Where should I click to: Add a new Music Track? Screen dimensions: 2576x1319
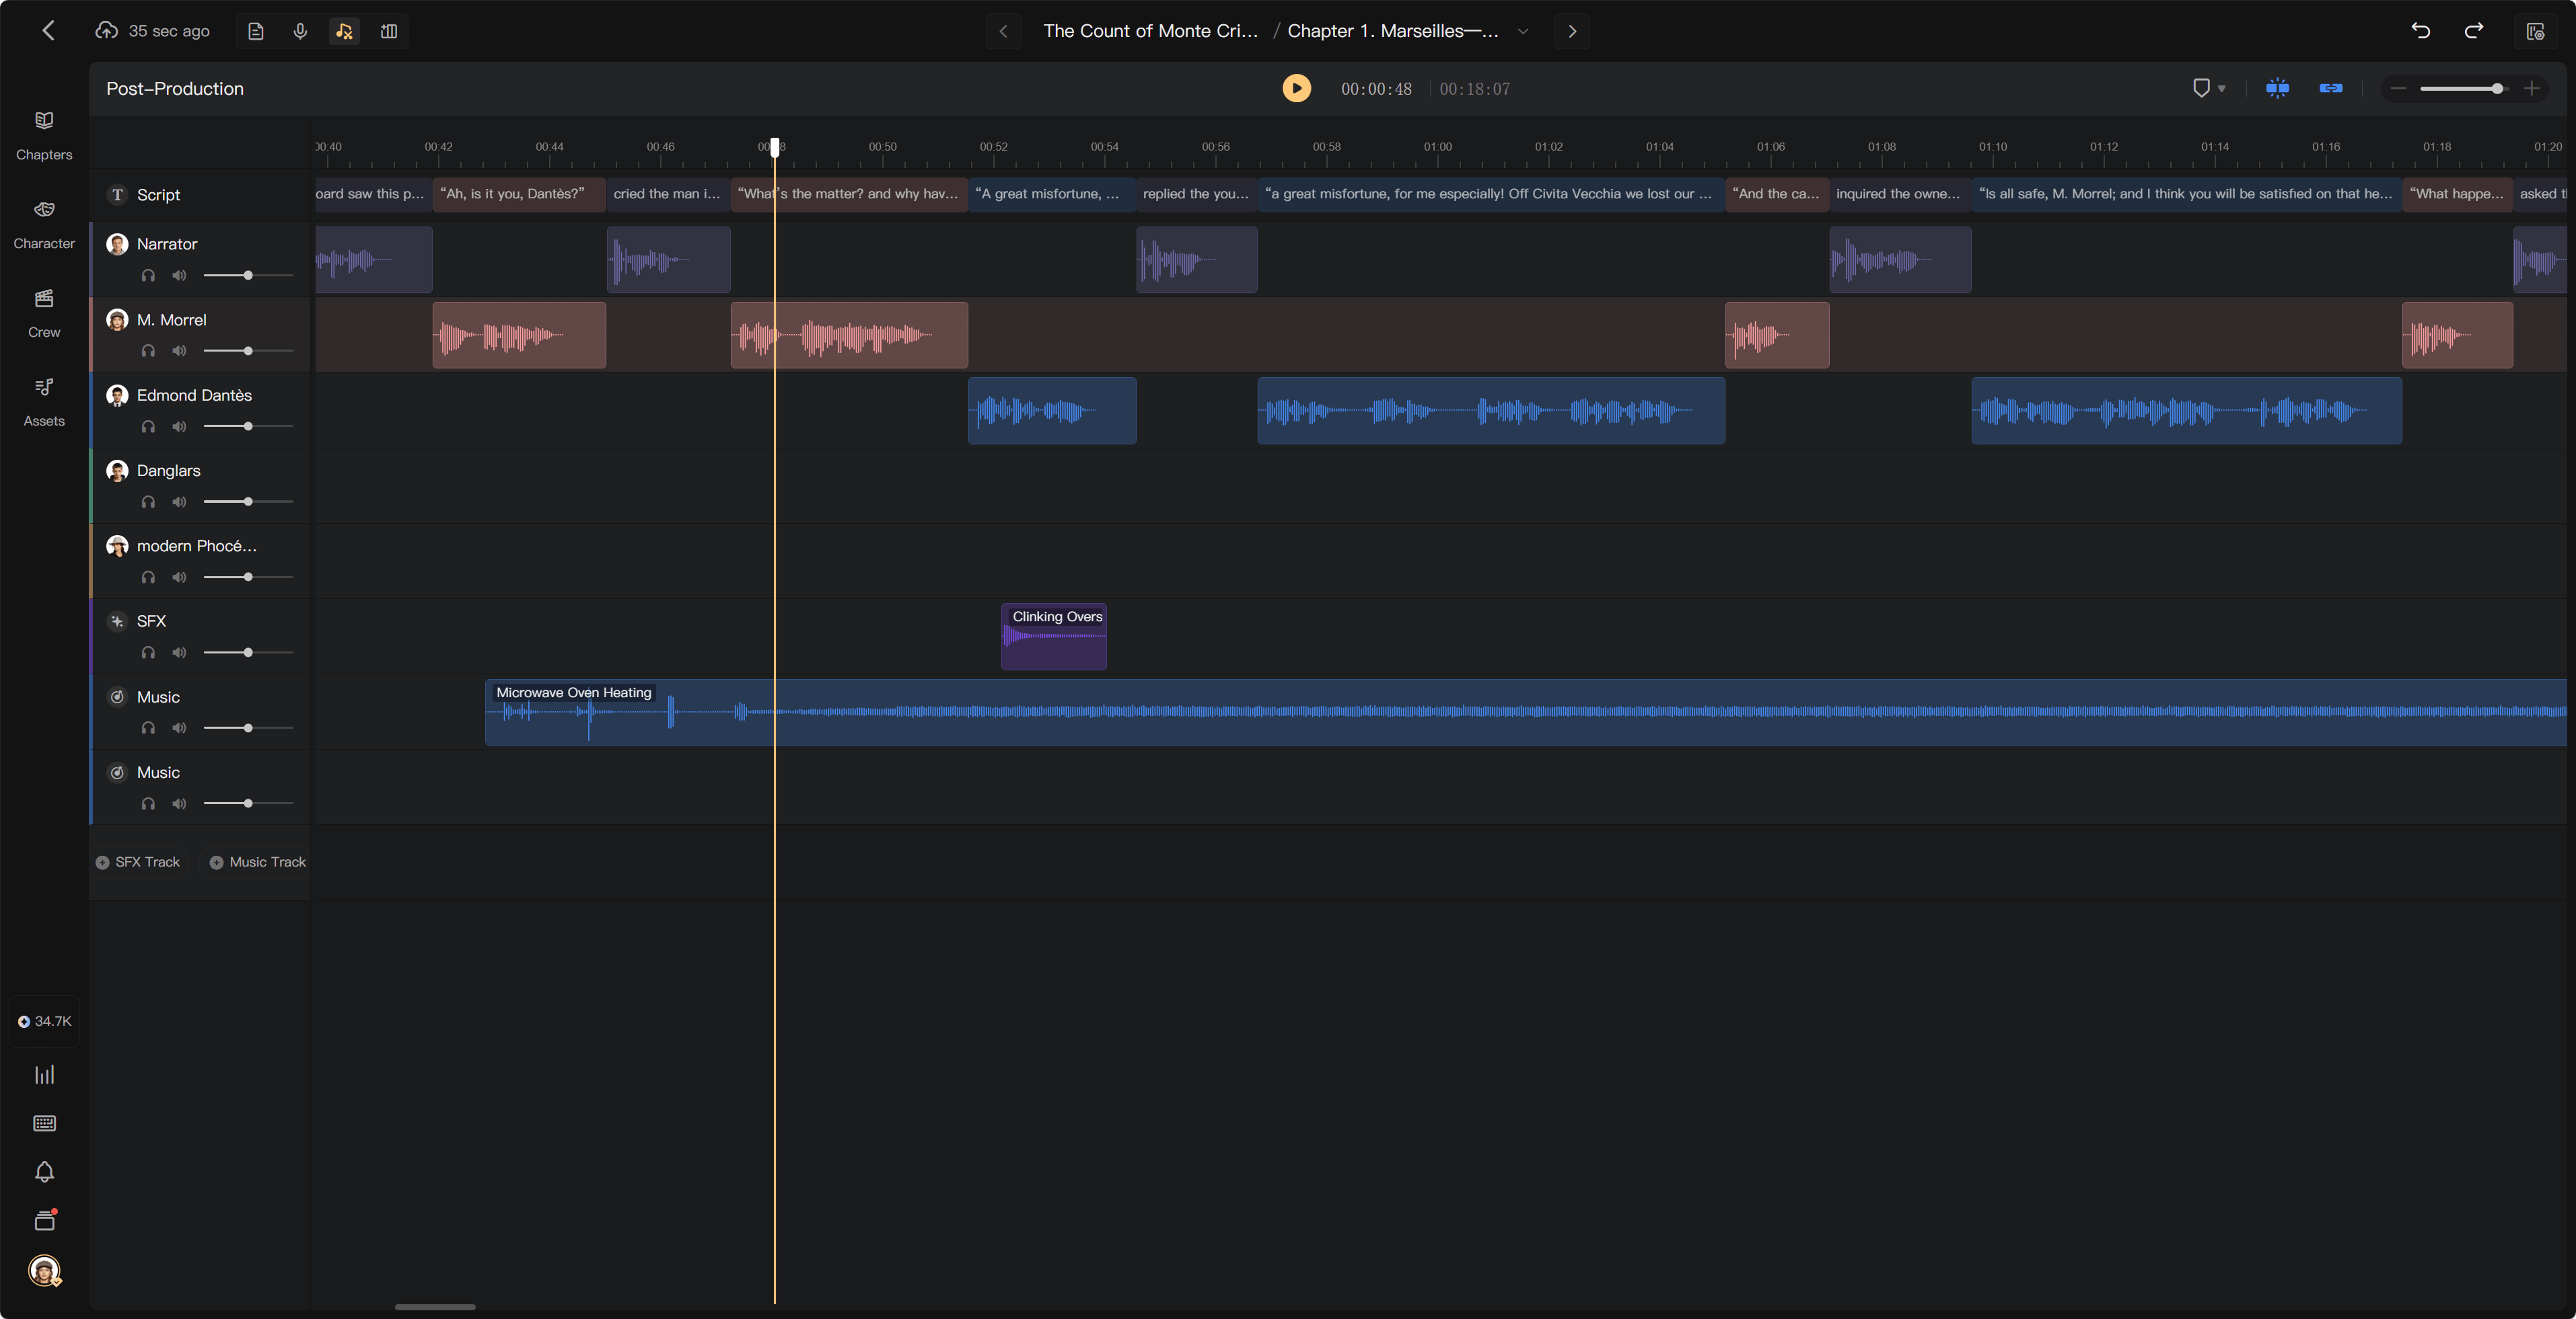[x=258, y=861]
